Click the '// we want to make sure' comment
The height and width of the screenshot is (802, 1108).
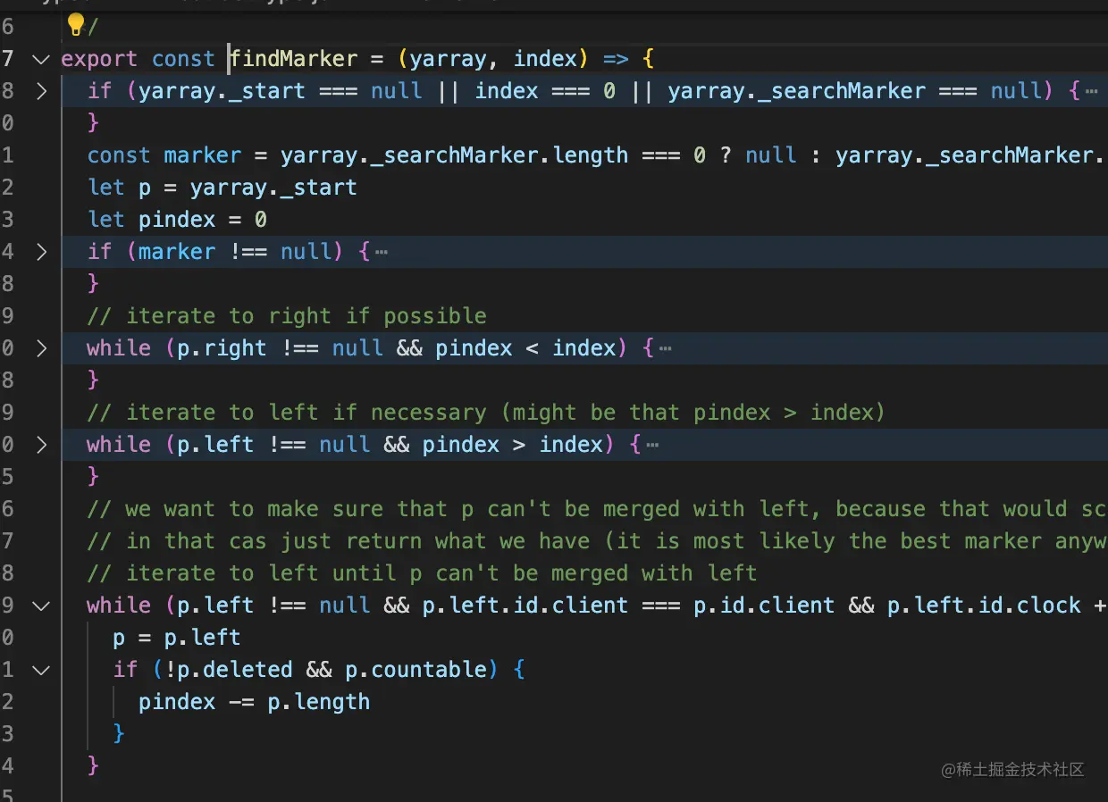click(x=597, y=509)
